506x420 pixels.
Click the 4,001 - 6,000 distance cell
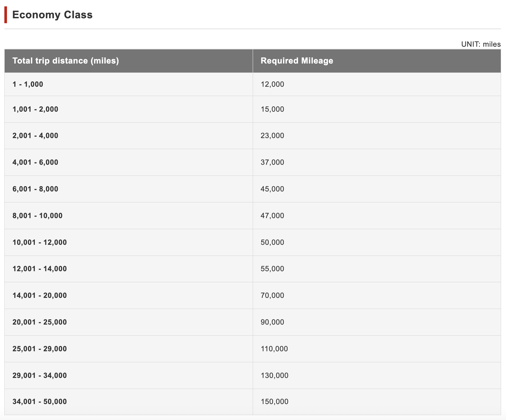[35, 162]
